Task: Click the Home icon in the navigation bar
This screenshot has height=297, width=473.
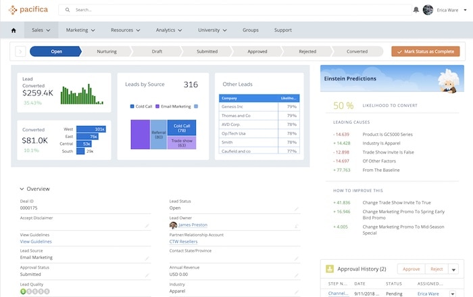Action: pyautogui.click(x=14, y=30)
